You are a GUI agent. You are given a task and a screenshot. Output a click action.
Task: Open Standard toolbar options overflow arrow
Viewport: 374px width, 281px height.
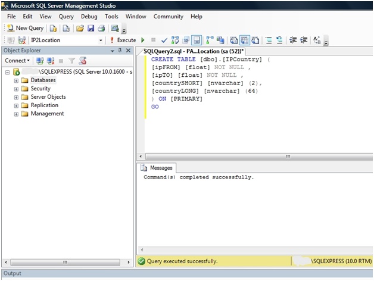(x=124, y=30)
